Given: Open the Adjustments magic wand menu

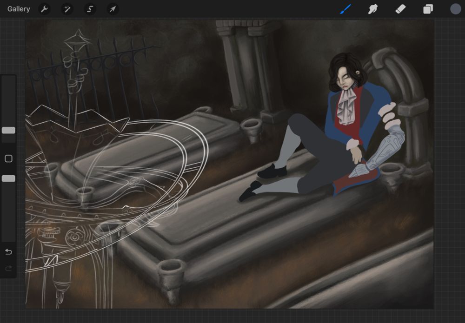Looking at the screenshot, I should pyautogui.click(x=67, y=9).
